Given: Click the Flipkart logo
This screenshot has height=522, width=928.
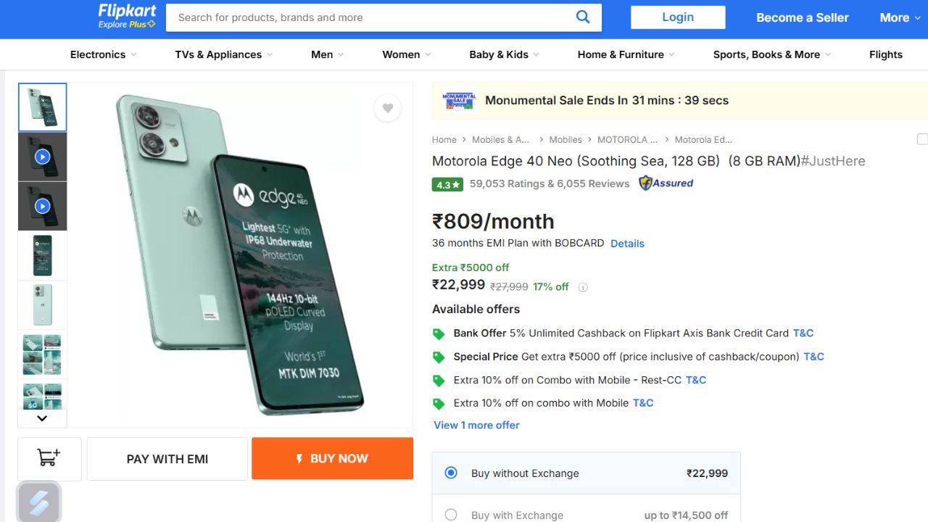Looking at the screenshot, I should tap(127, 11).
